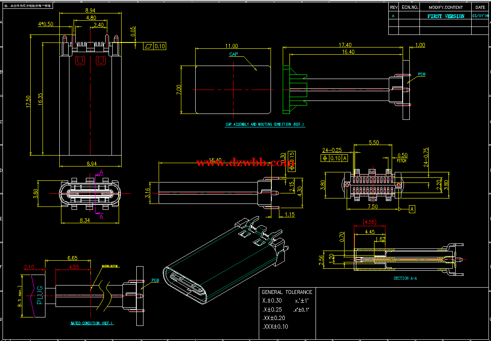
Task: Select the 4.80 dimension text
Action: [x=90, y=18]
